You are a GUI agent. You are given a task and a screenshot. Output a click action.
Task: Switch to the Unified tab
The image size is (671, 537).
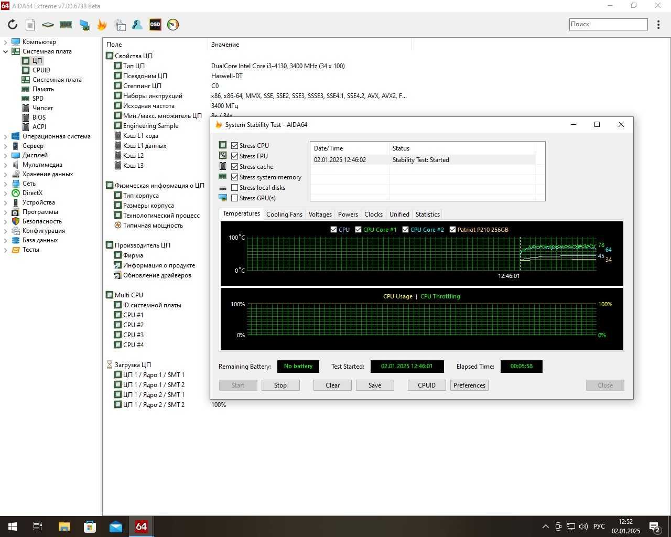click(x=399, y=214)
